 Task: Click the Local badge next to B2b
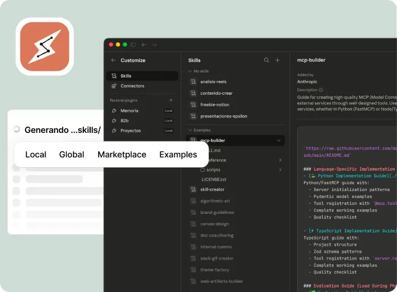(x=168, y=120)
